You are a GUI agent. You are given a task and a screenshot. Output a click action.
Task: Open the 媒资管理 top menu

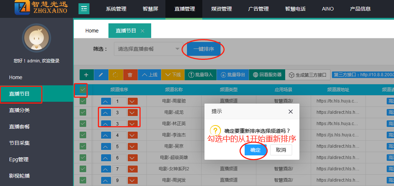tap(222, 9)
